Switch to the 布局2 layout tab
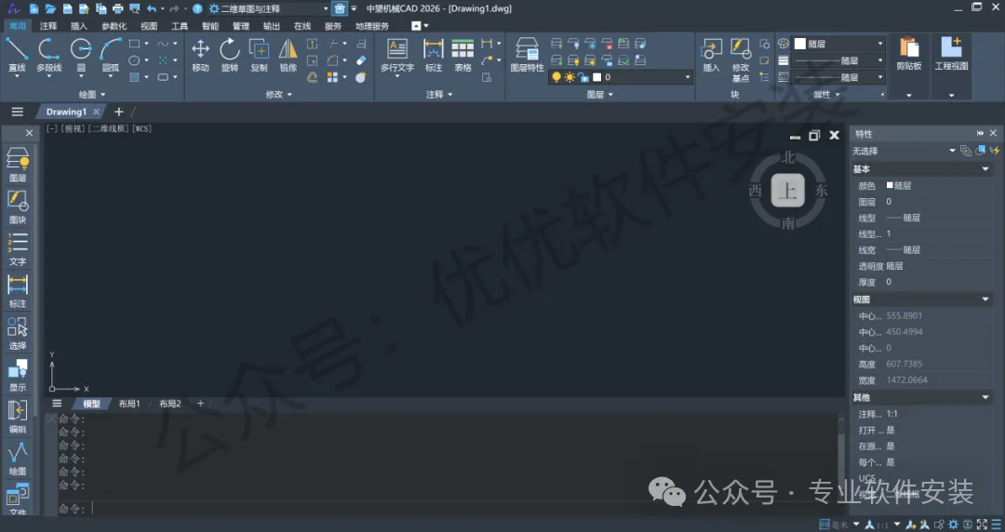Viewport: 1005px width, 532px height. [x=170, y=404]
